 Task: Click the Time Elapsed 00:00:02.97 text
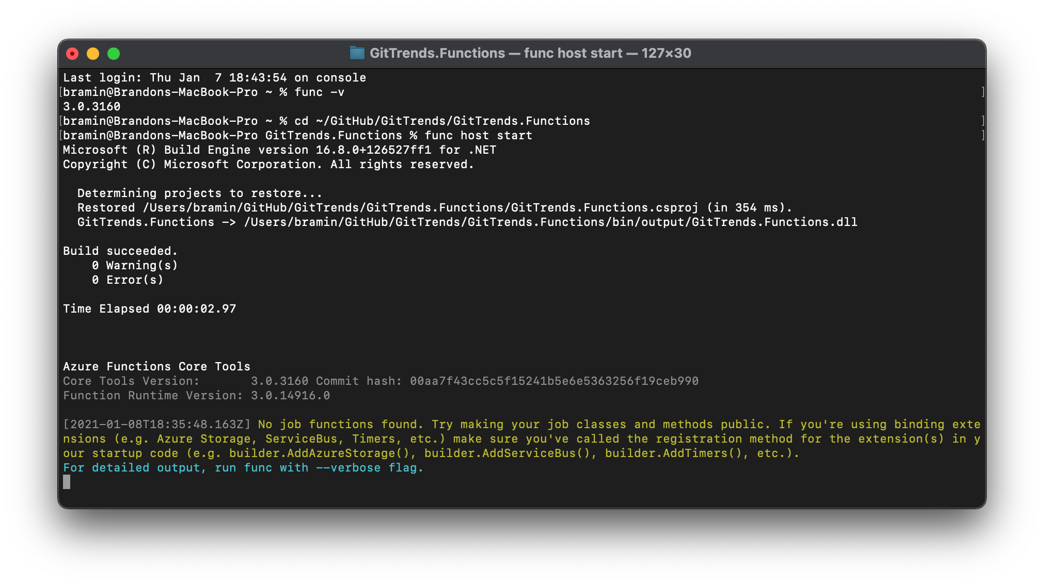149,308
